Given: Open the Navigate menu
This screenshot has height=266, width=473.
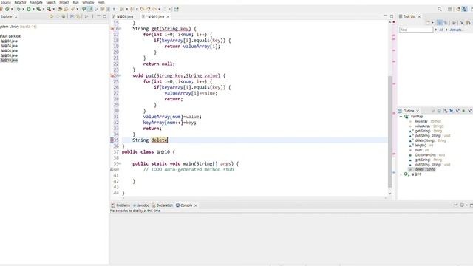Looking at the screenshot, I should [x=36, y=2].
